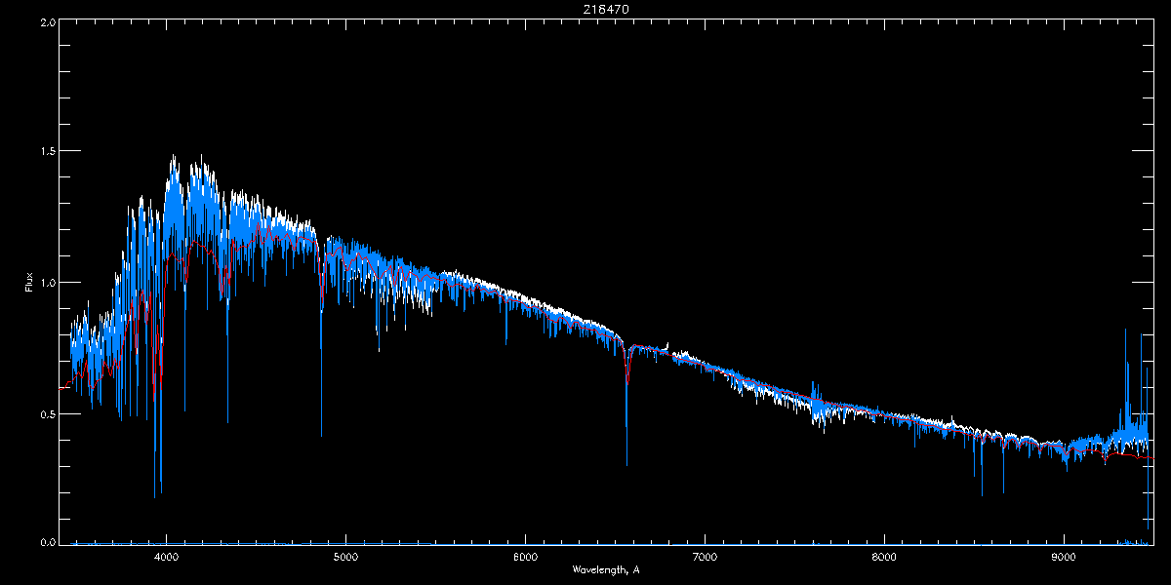
Task: Click the 0.5 flux tick label
Action: pos(47,413)
